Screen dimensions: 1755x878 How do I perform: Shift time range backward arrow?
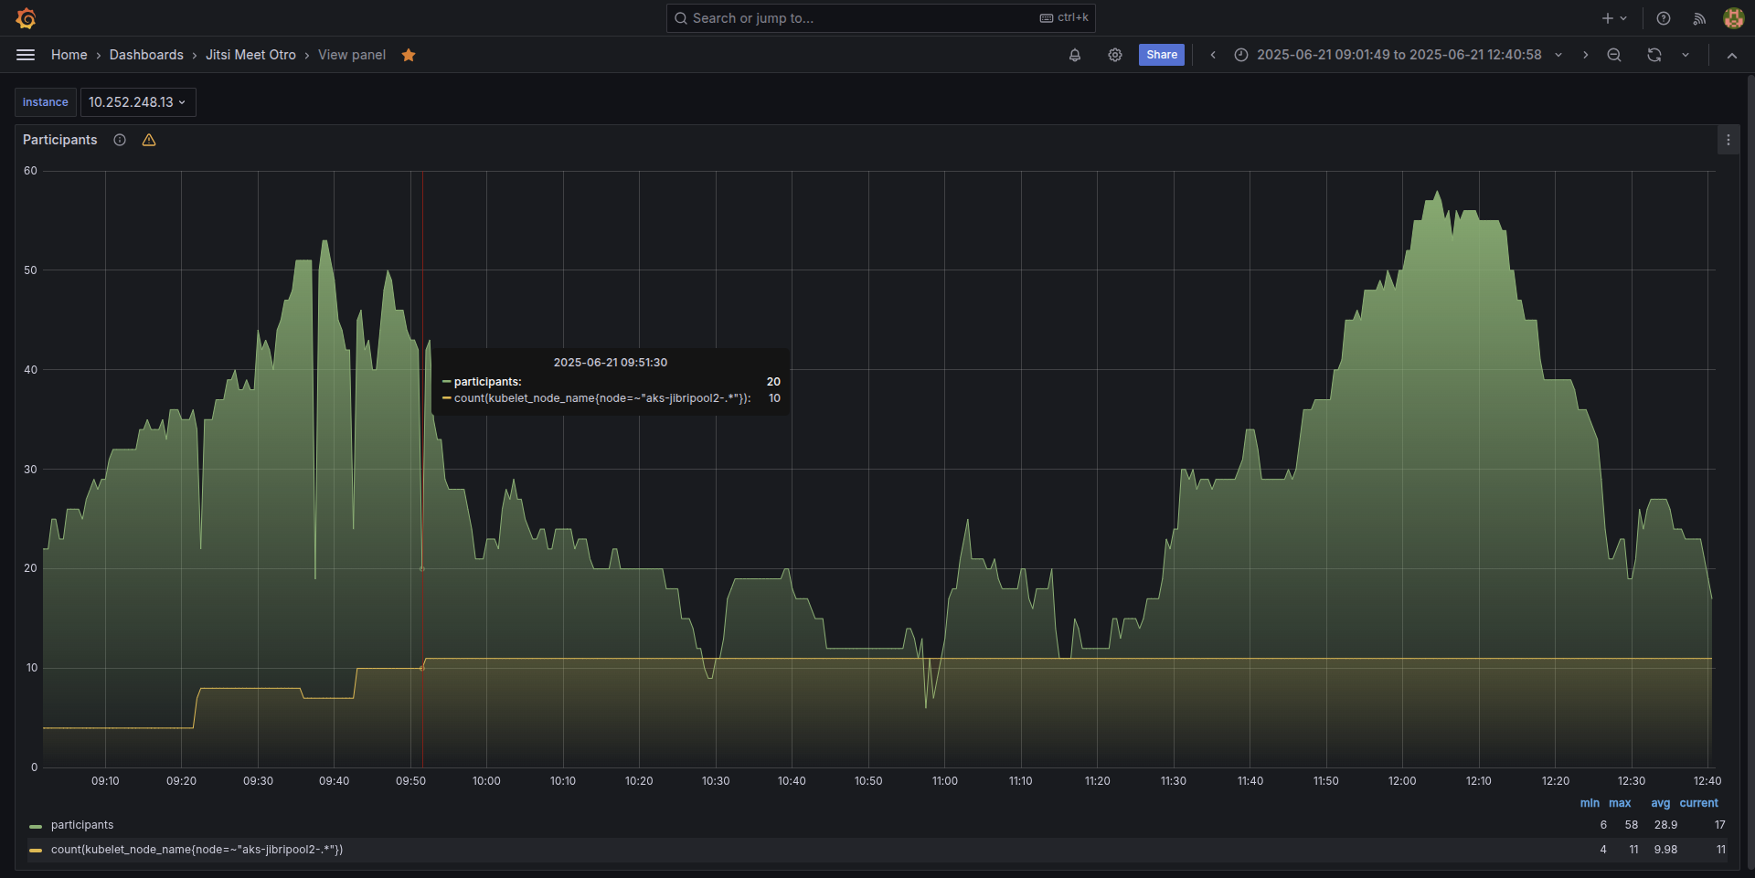click(1213, 55)
